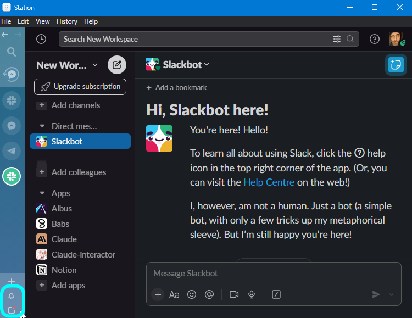Record an audio clip with microphone

point(252,294)
